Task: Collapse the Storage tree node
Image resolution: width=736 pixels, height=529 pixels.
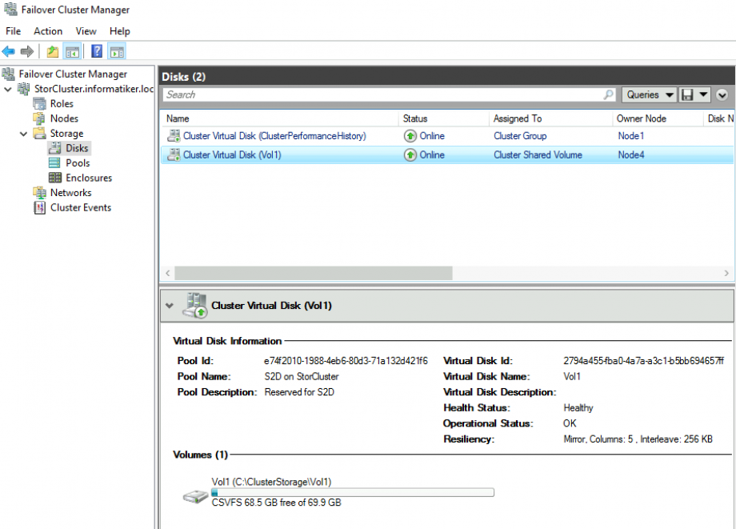Action: [x=24, y=133]
